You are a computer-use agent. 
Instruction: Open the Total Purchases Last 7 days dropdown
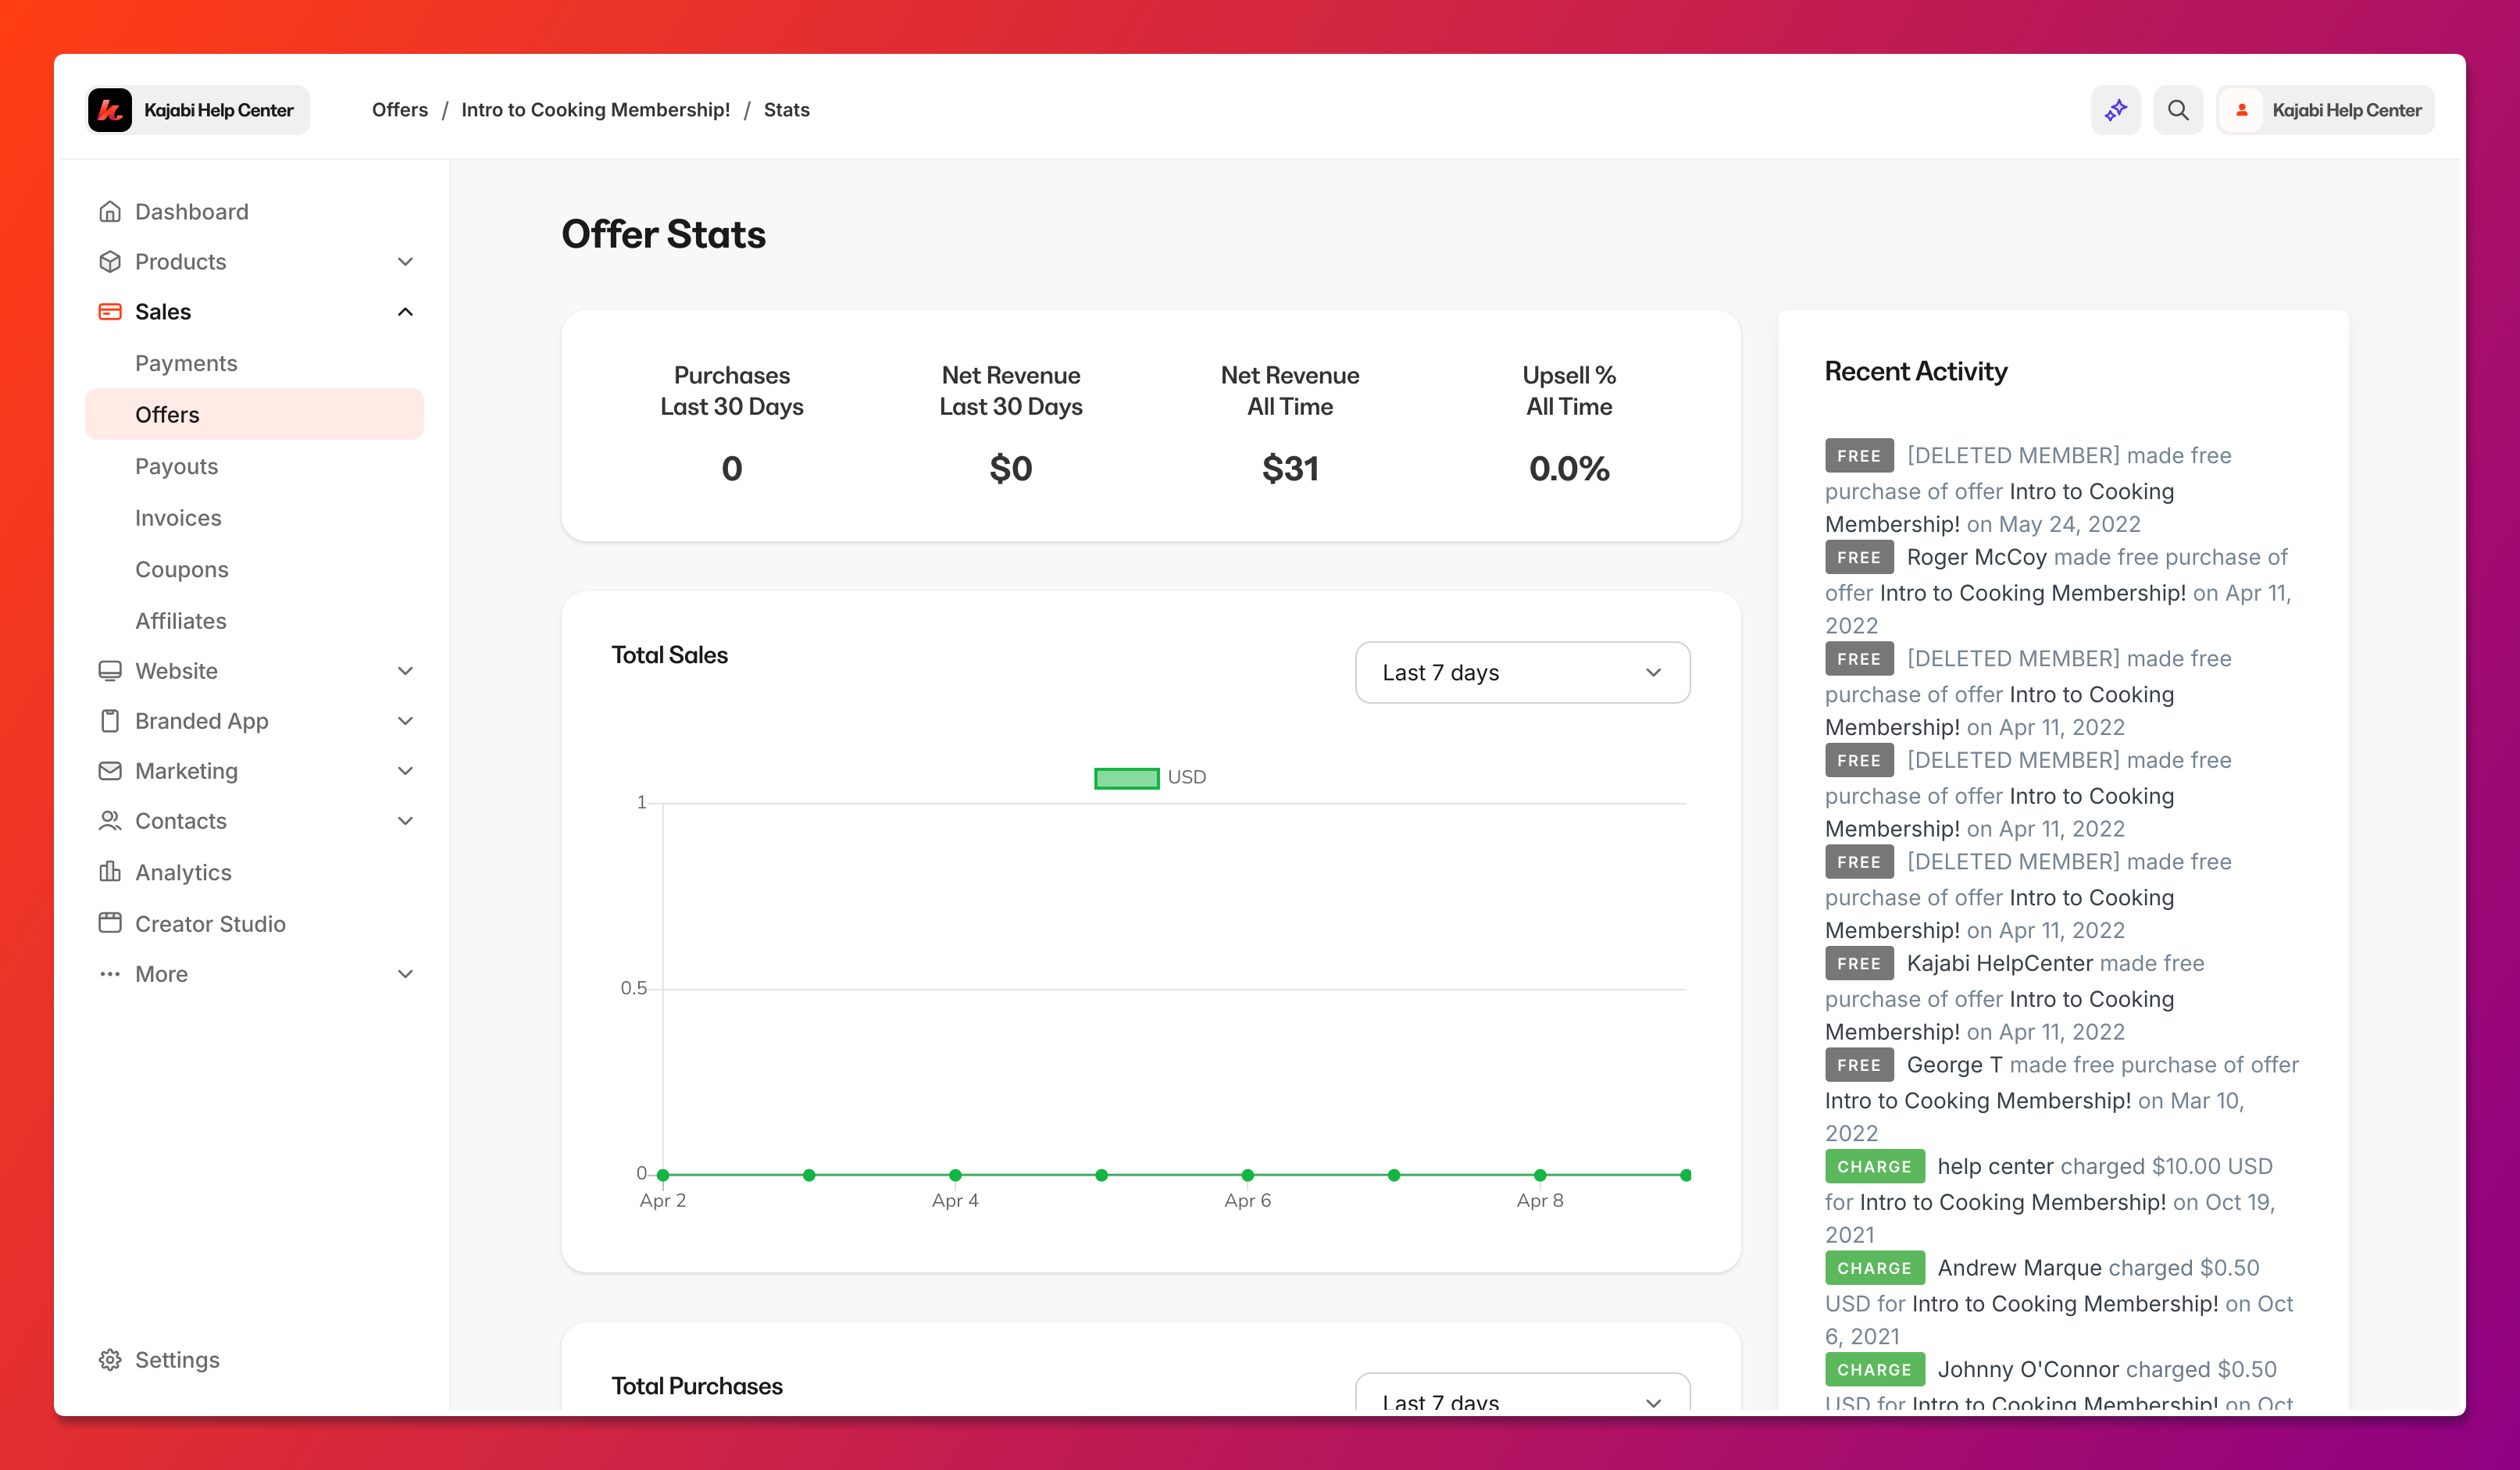pyautogui.click(x=1522, y=1392)
